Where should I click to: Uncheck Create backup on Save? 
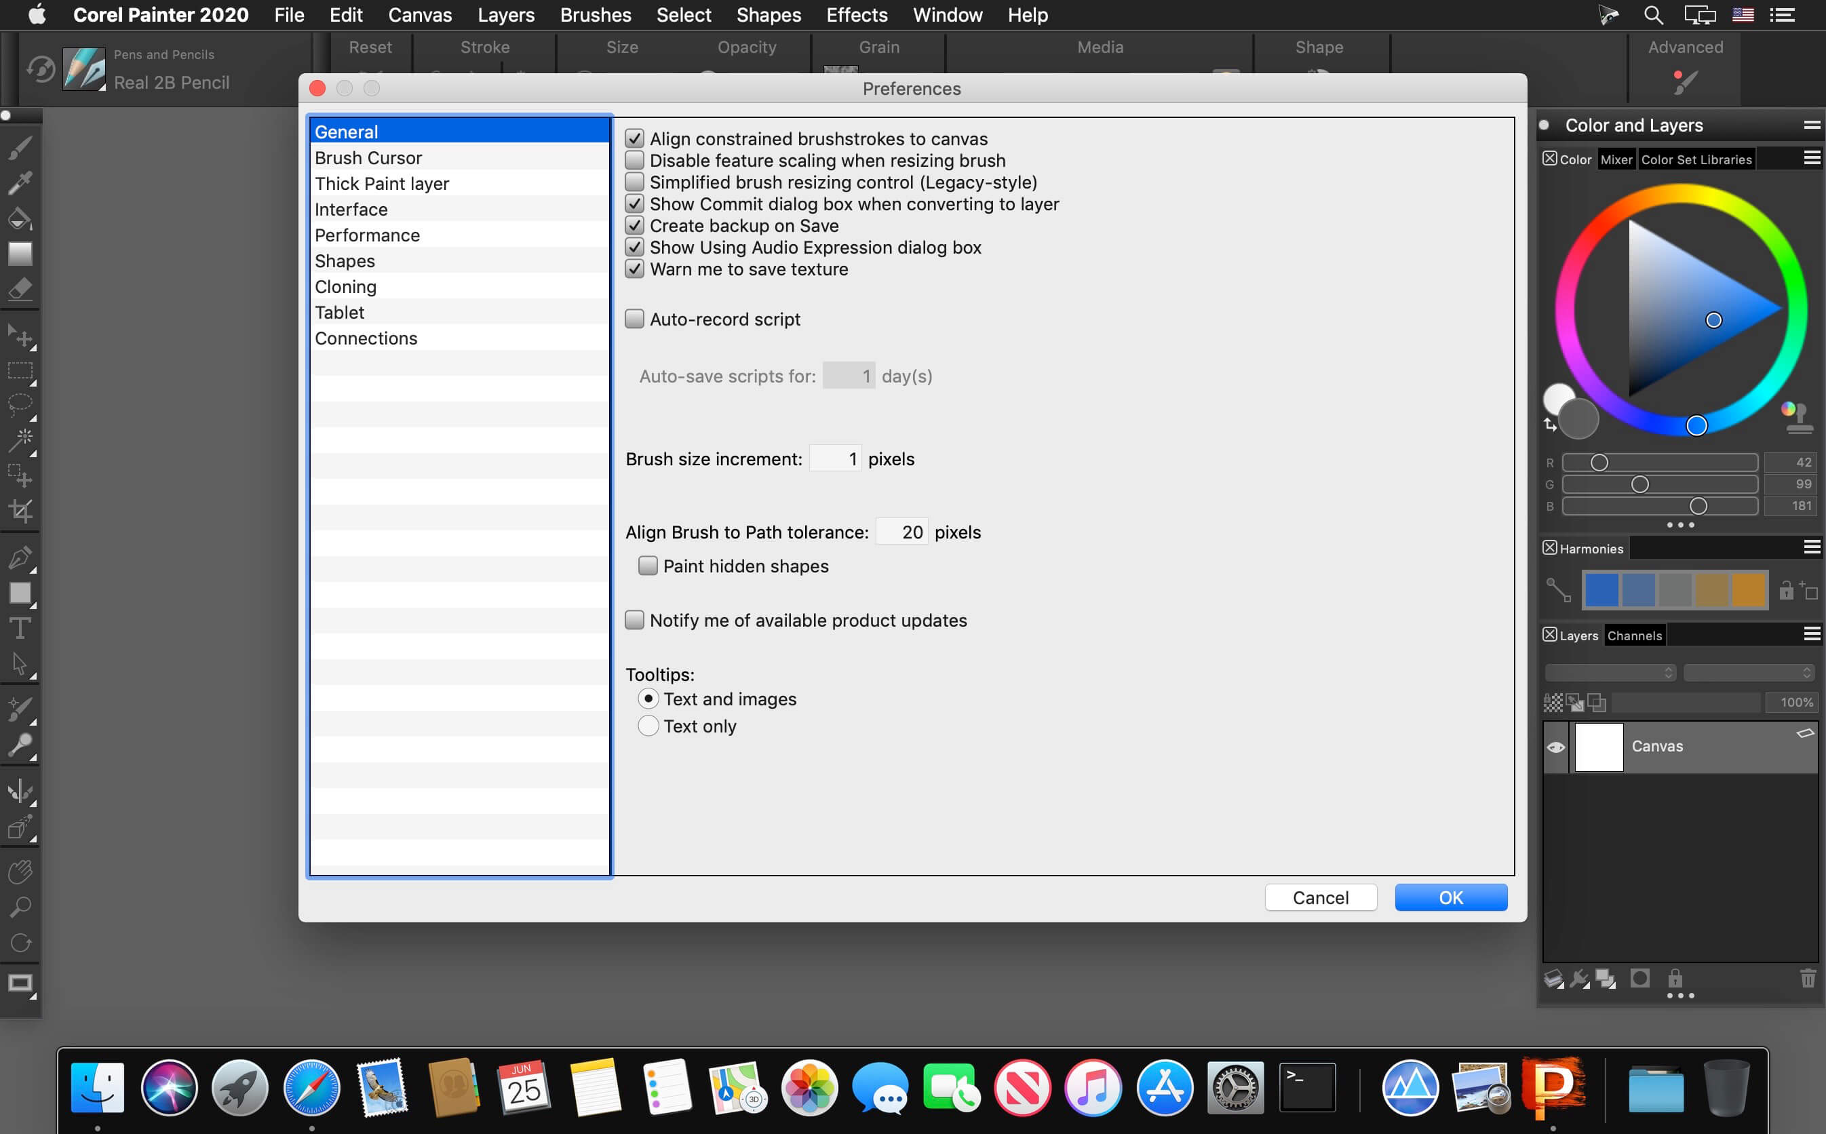[x=634, y=226]
